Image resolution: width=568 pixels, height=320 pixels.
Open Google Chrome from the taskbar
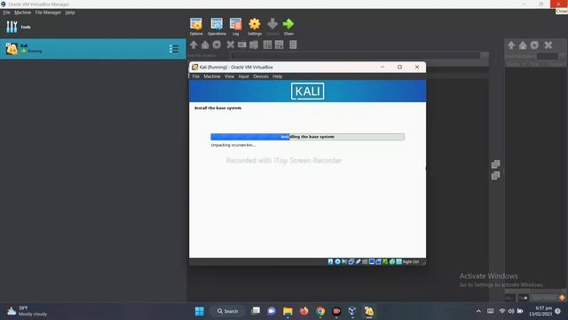tap(320, 311)
